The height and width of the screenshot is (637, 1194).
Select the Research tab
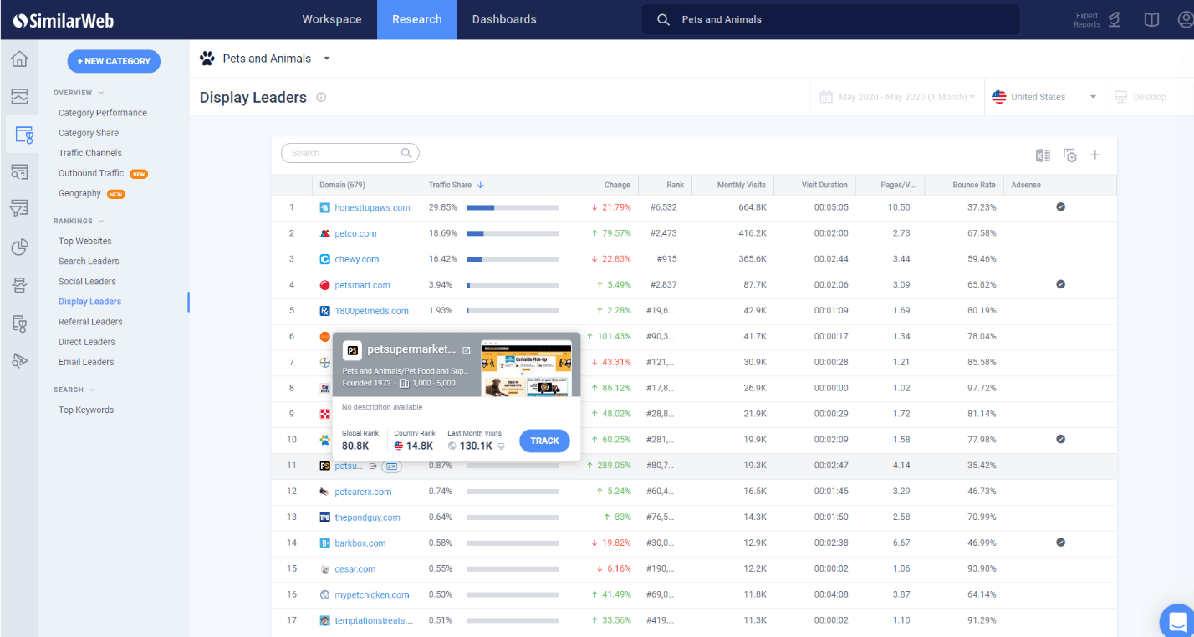(x=416, y=19)
